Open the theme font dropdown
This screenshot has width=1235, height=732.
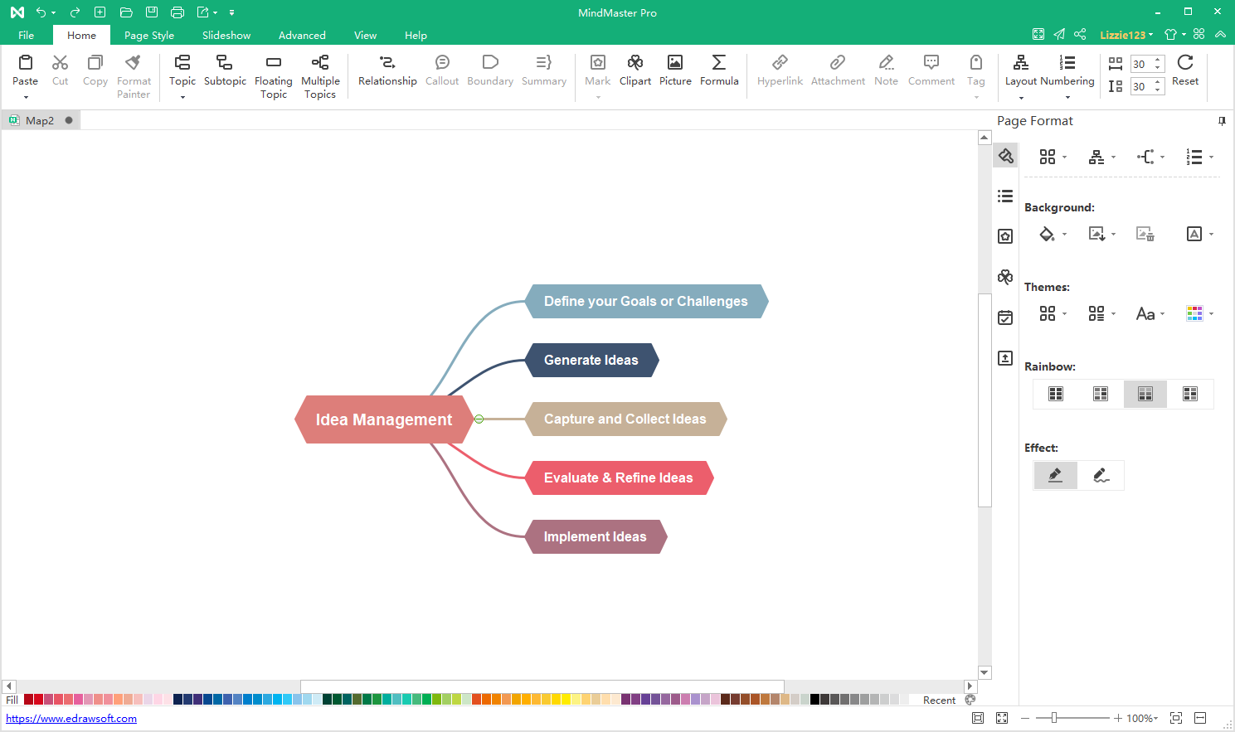pyautogui.click(x=1150, y=314)
